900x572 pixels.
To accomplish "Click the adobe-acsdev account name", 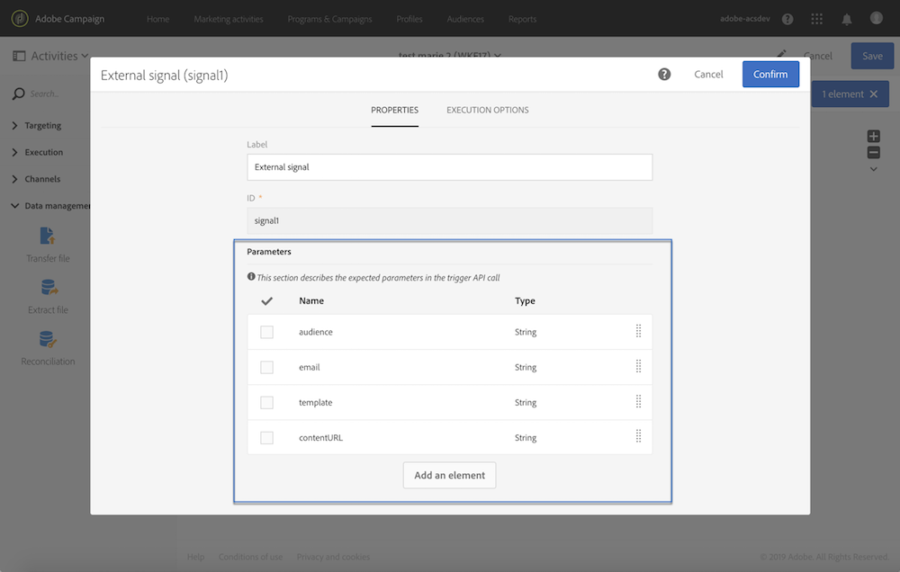I will (x=744, y=18).
